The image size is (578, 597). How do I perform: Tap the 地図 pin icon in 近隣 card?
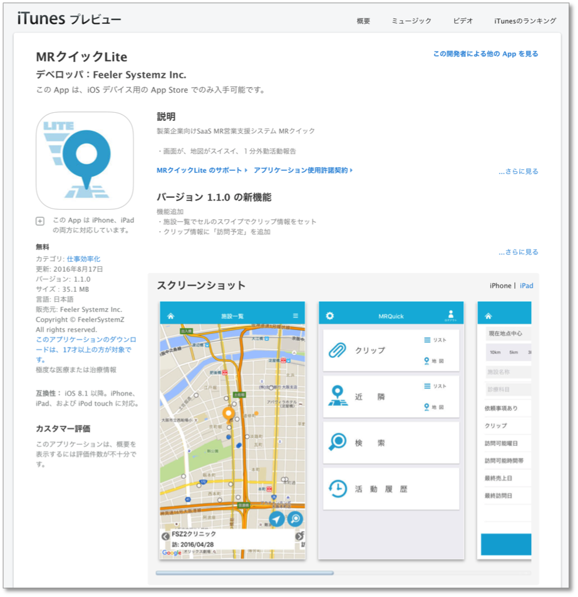point(426,407)
